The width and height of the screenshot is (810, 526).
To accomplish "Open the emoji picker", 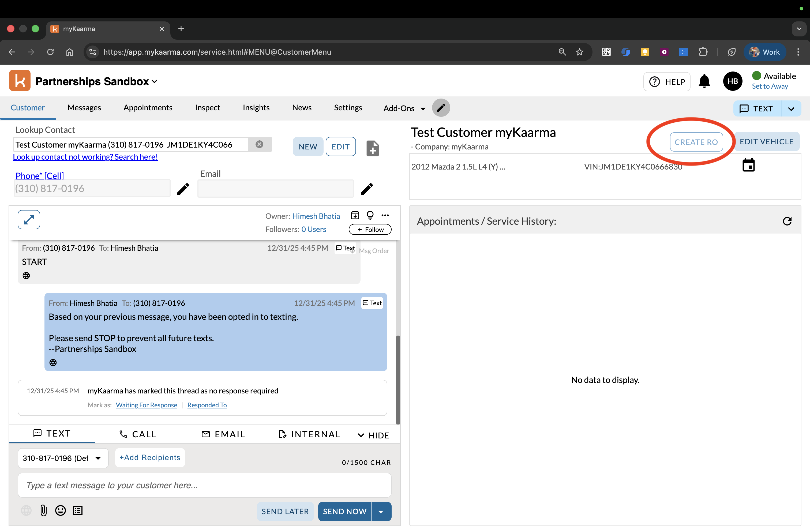I will pyautogui.click(x=60, y=510).
